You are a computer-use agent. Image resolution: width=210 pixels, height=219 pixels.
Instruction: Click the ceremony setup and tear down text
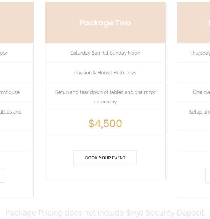pos(105,97)
